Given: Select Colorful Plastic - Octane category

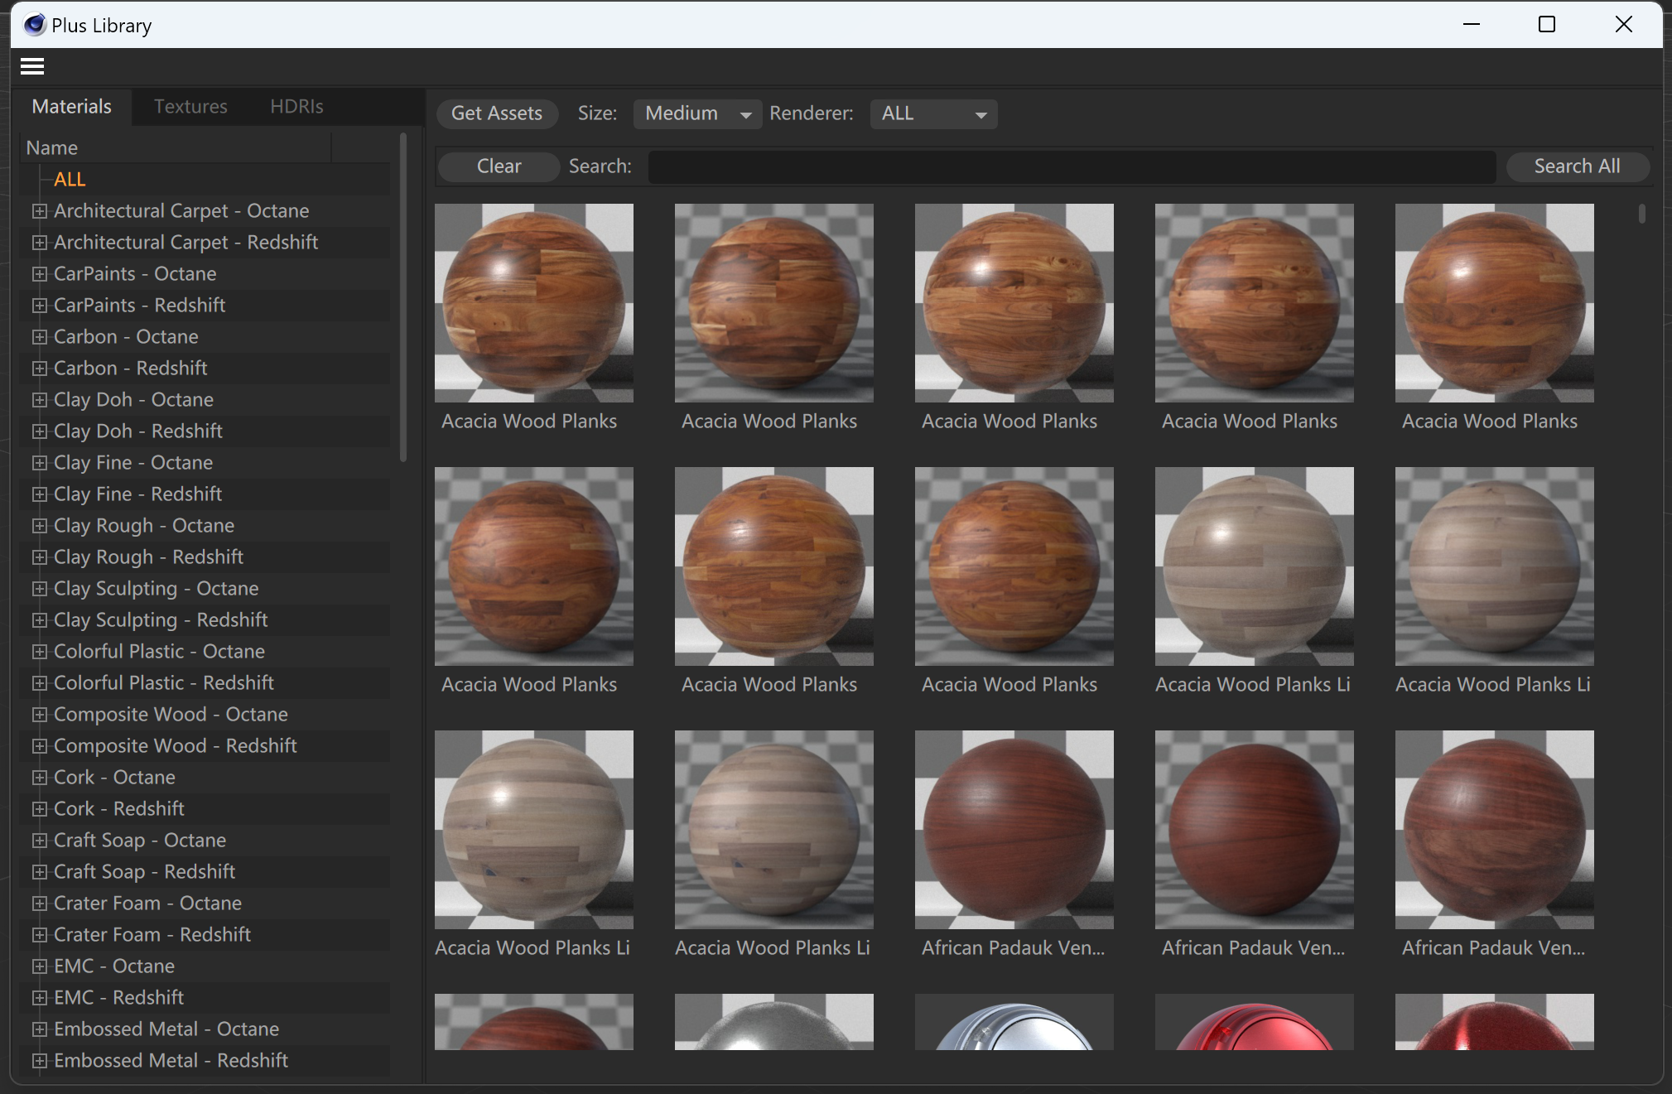Looking at the screenshot, I should click(x=159, y=652).
